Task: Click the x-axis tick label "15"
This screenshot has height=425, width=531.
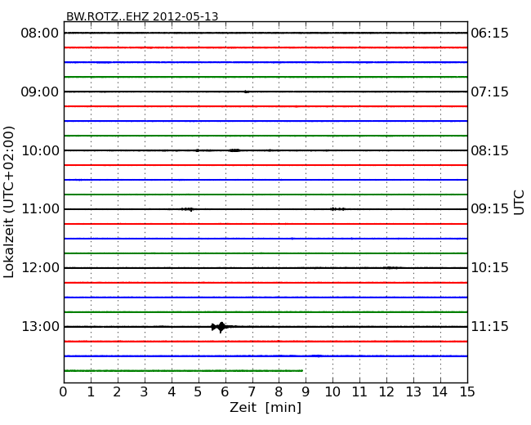Action: [x=467, y=392]
